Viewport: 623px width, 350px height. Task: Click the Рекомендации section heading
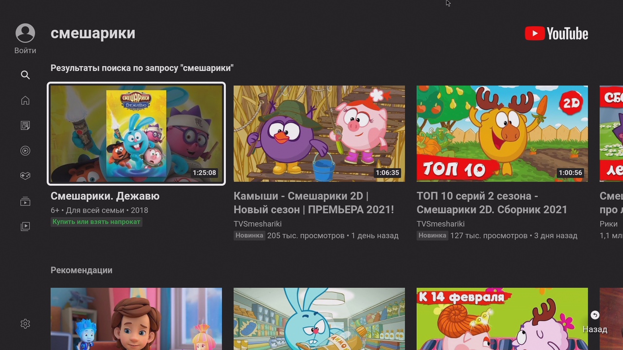click(x=81, y=270)
